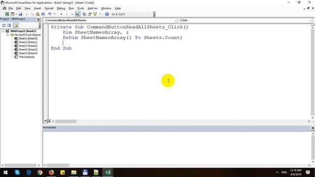315x177 pixels.
Task: Open the Windows Start button
Action: pos(5,173)
